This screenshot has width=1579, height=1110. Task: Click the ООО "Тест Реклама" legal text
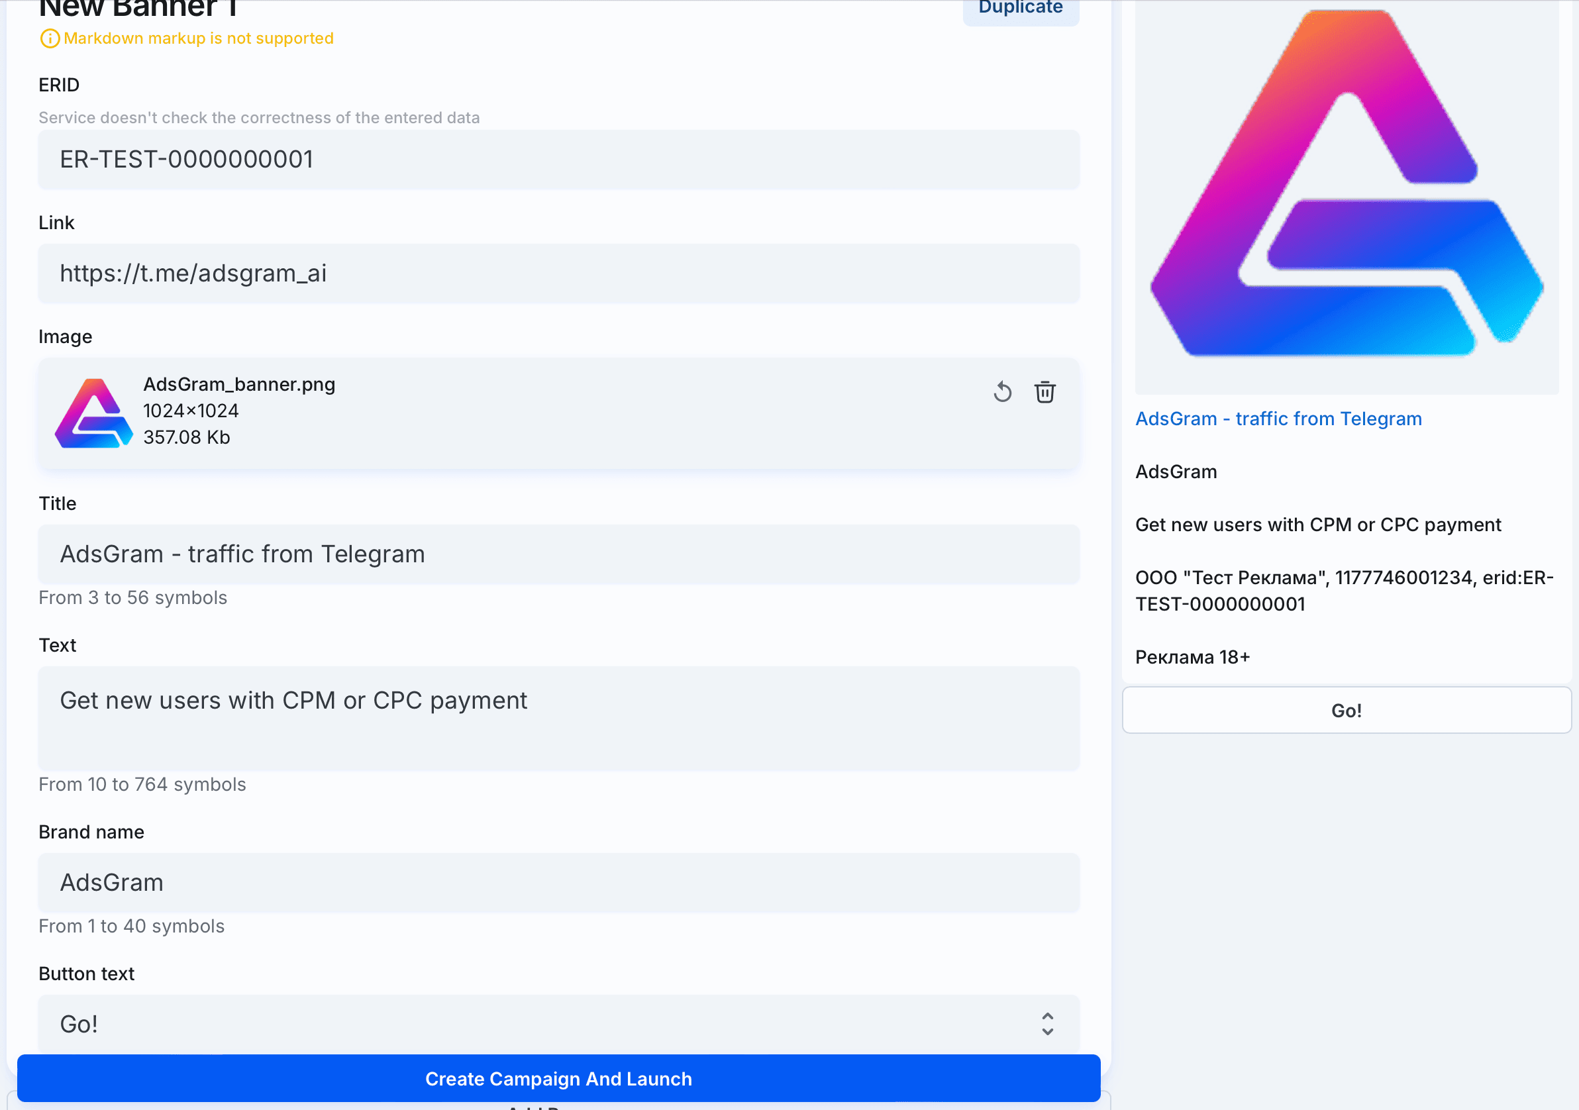tap(1345, 591)
